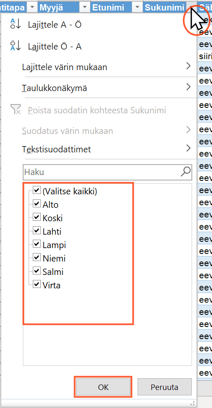The image size is (212, 408).
Task: Confirm the filter with OK button
Action: (x=103, y=387)
